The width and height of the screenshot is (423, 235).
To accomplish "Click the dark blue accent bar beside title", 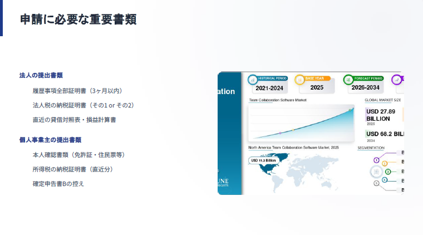I will (1, 18).
